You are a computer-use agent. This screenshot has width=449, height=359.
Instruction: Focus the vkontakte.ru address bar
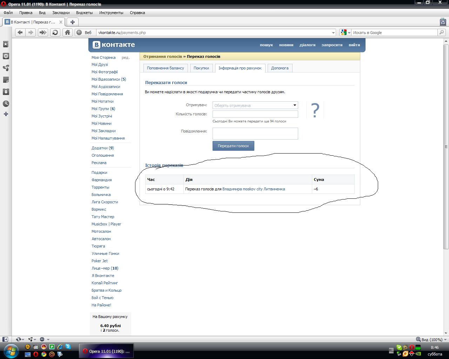[214, 33]
